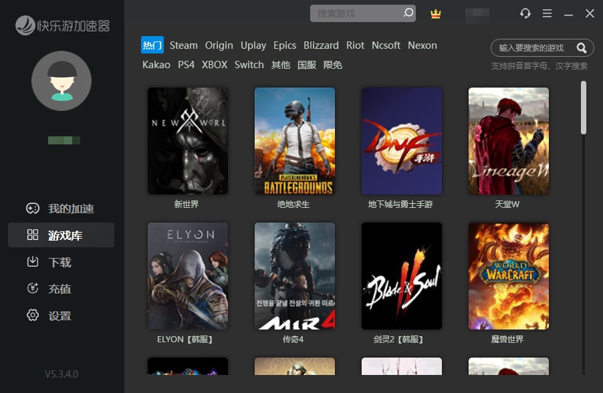Click the 设置 gear icon
Image resolution: width=603 pixels, height=393 pixels.
click(33, 315)
